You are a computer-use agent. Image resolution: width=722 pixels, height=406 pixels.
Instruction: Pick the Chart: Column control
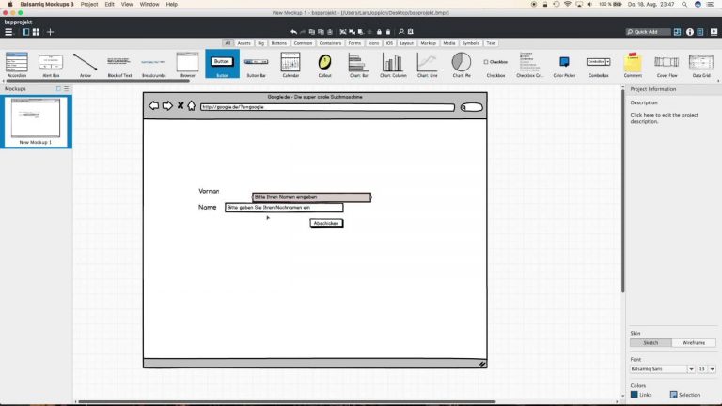point(393,65)
